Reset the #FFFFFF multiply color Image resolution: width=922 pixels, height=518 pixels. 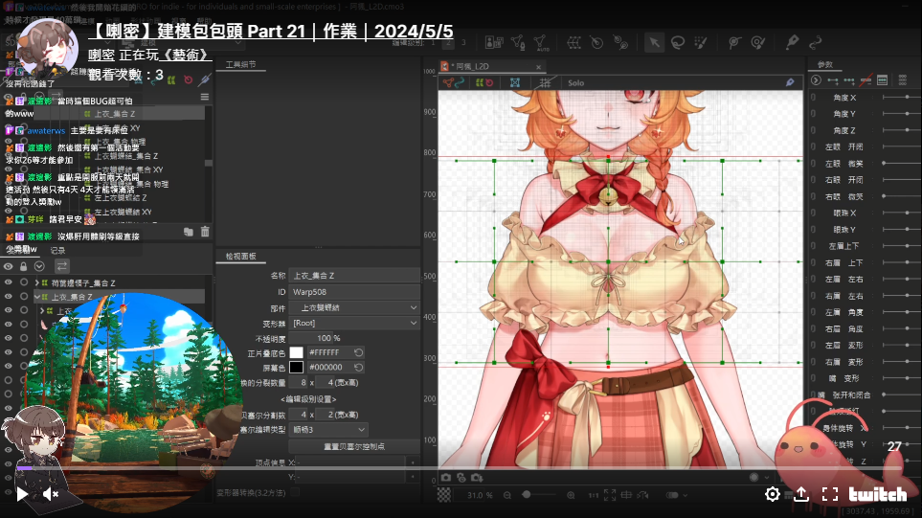click(x=358, y=352)
